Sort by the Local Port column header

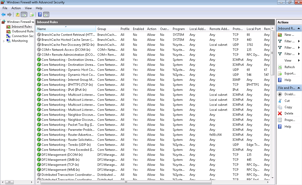pos(254,29)
